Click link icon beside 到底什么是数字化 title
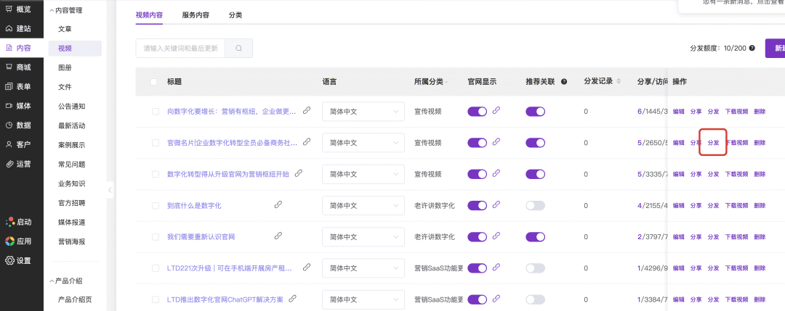The width and height of the screenshot is (785, 311). (278, 205)
